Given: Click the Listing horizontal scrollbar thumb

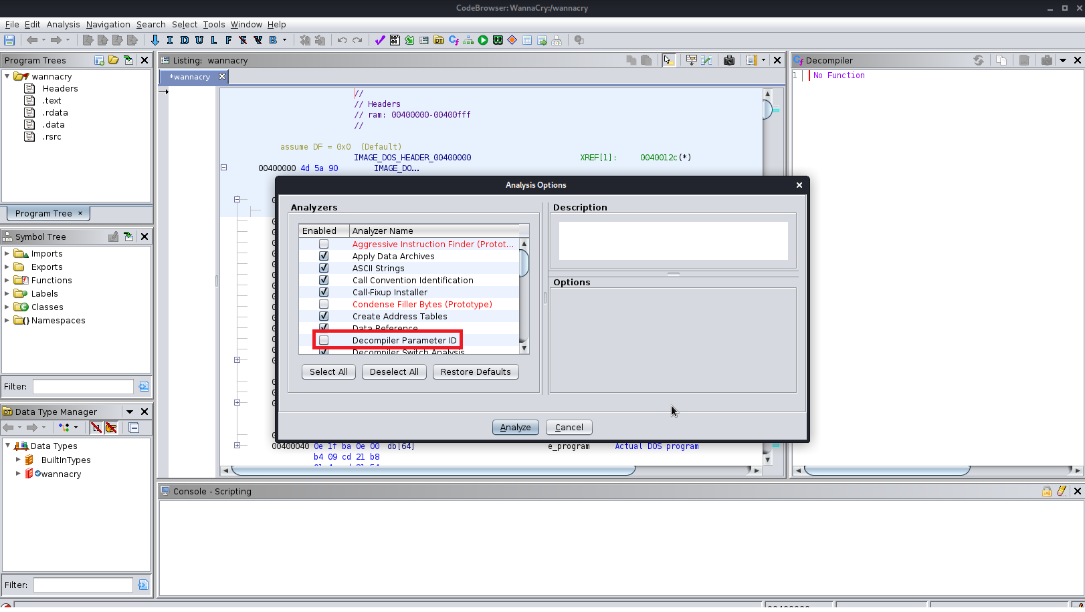Looking at the screenshot, I should 433,470.
